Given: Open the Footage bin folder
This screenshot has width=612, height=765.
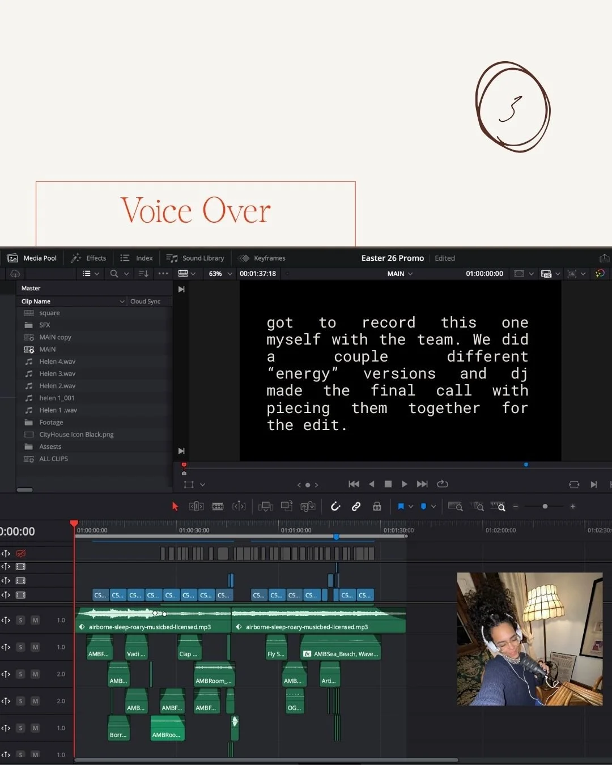Looking at the screenshot, I should [x=51, y=423].
